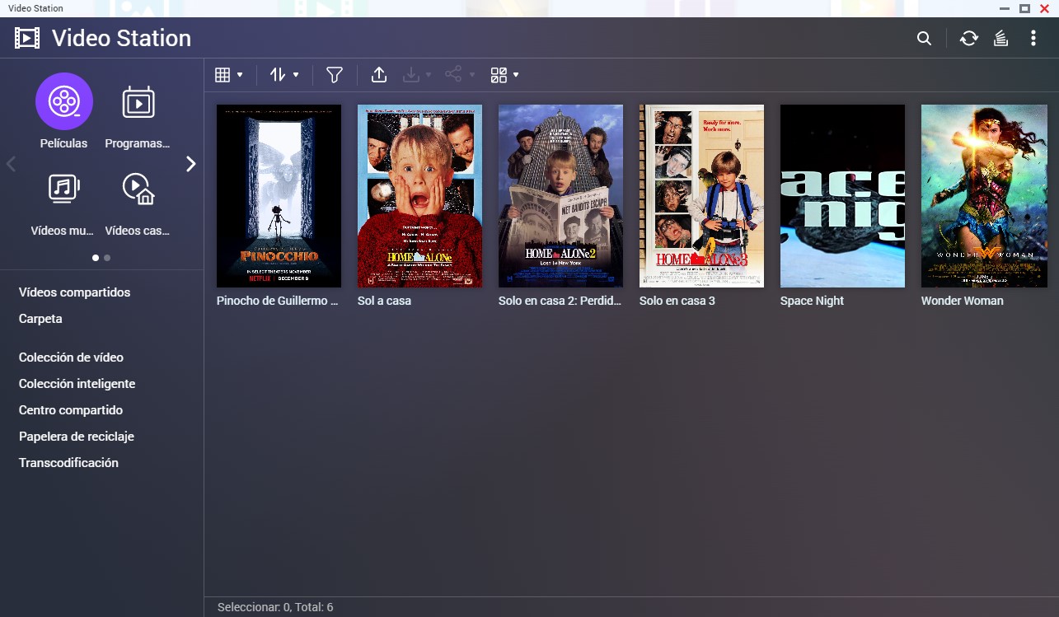The height and width of the screenshot is (617, 1059).
Task: Click the Películas label
Action: [63, 143]
